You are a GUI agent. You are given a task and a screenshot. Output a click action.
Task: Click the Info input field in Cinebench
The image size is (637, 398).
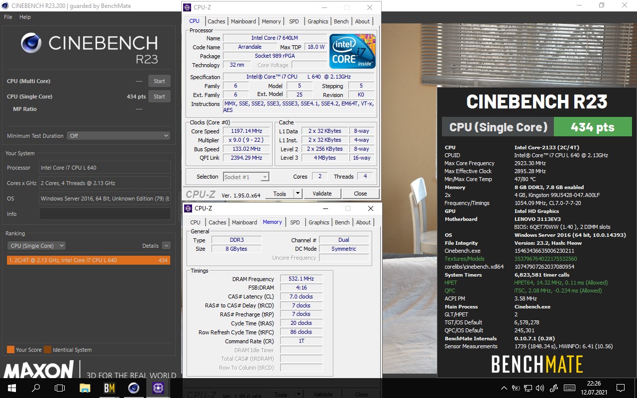(x=105, y=214)
